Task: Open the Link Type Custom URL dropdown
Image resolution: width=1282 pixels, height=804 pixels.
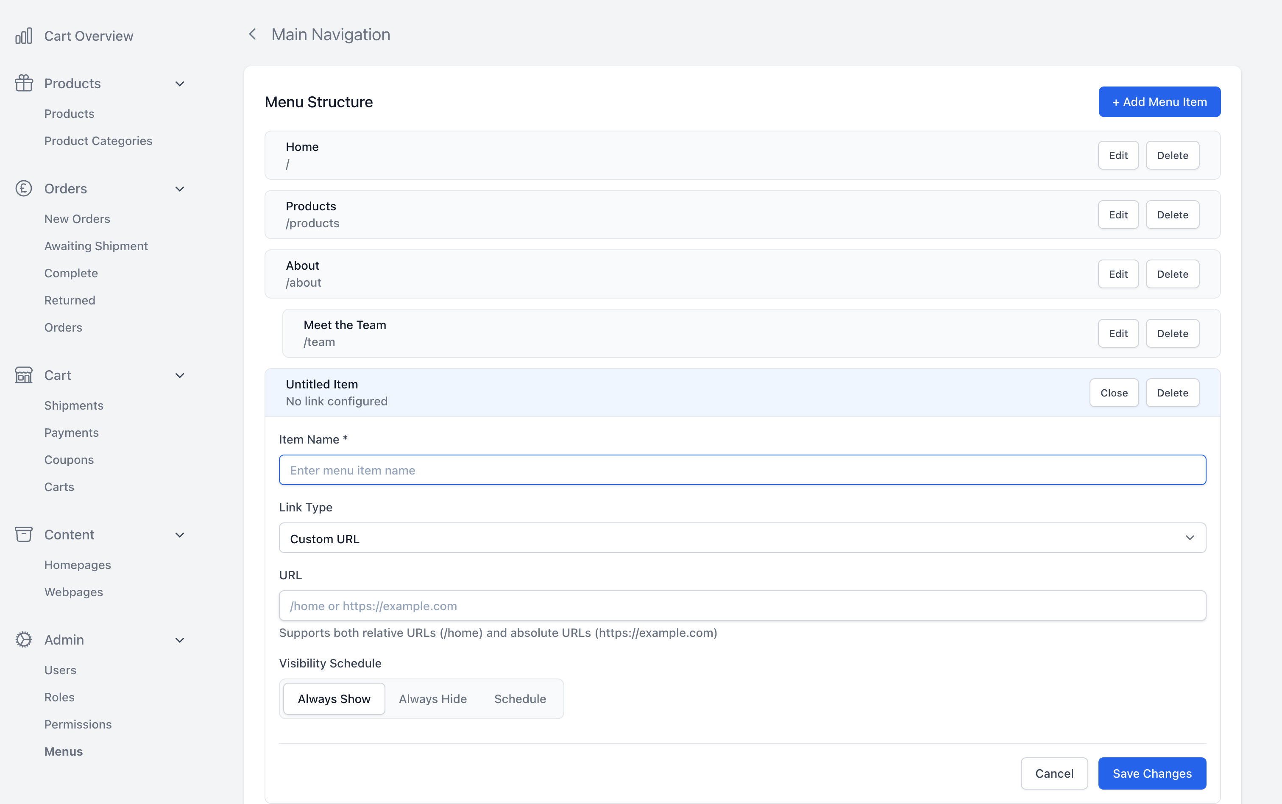Action: pos(742,538)
